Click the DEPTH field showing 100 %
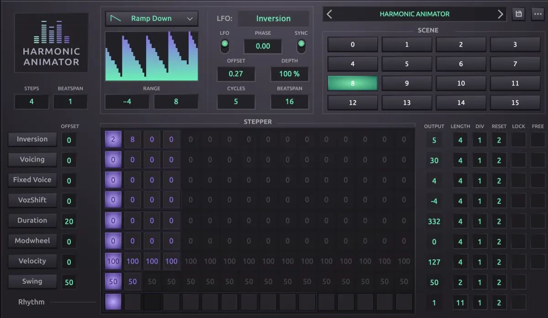The image size is (548, 318). point(290,74)
